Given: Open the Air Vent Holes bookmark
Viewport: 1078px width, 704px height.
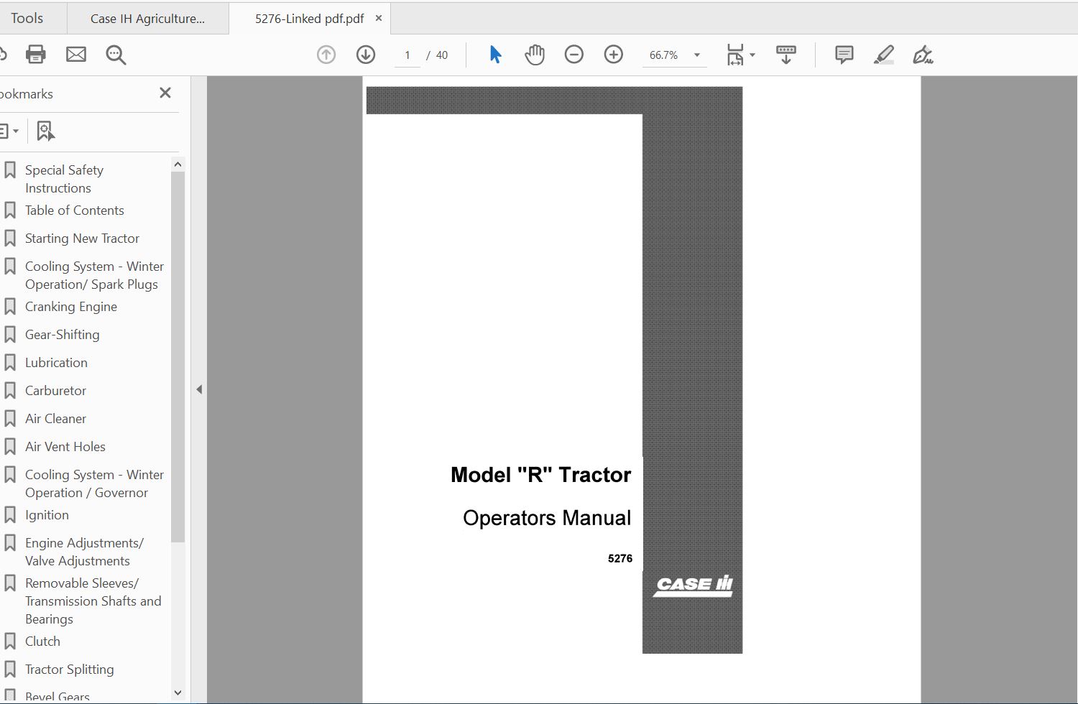Looking at the screenshot, I should coord(65,447).
